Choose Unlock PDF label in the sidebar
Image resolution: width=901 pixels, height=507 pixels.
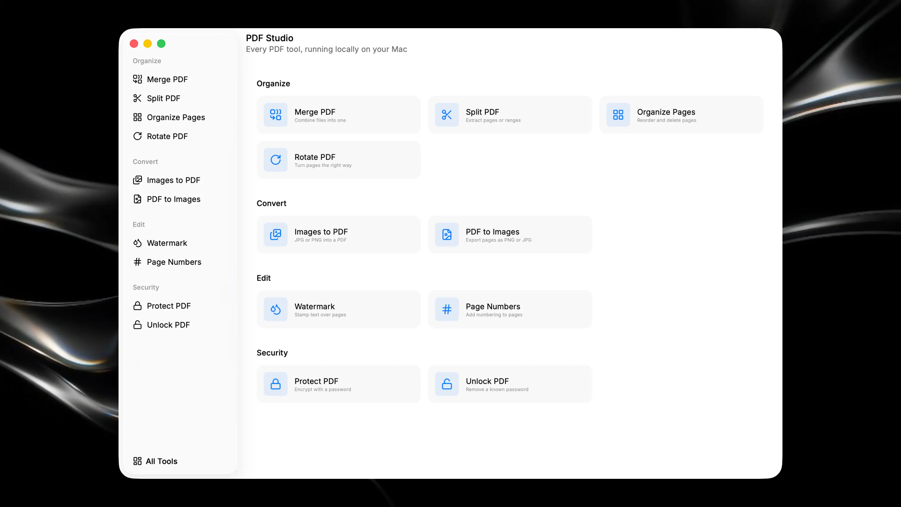click(168, 325)
